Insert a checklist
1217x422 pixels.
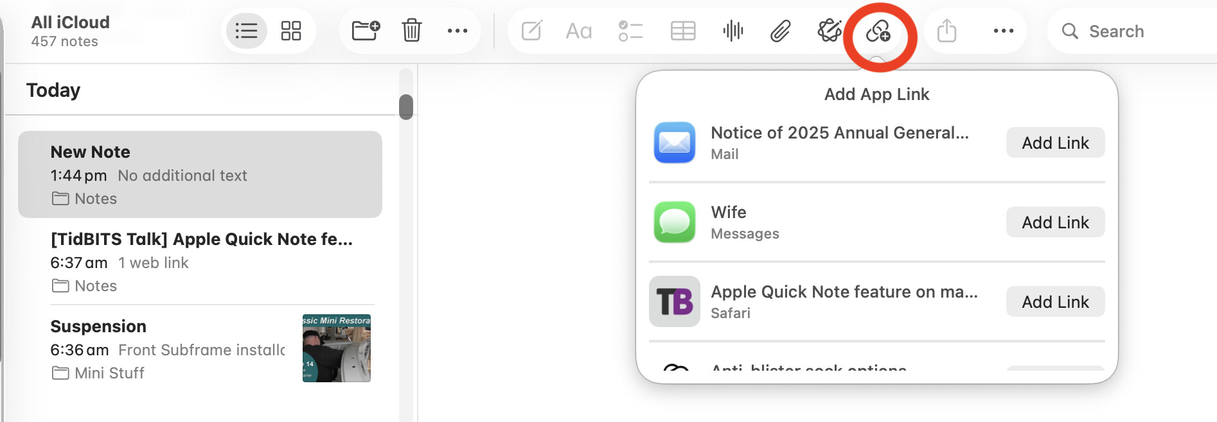coord(630,31)
